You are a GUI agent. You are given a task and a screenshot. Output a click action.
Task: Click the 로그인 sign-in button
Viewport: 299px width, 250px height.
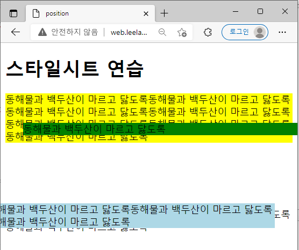(x=245, y=32)
